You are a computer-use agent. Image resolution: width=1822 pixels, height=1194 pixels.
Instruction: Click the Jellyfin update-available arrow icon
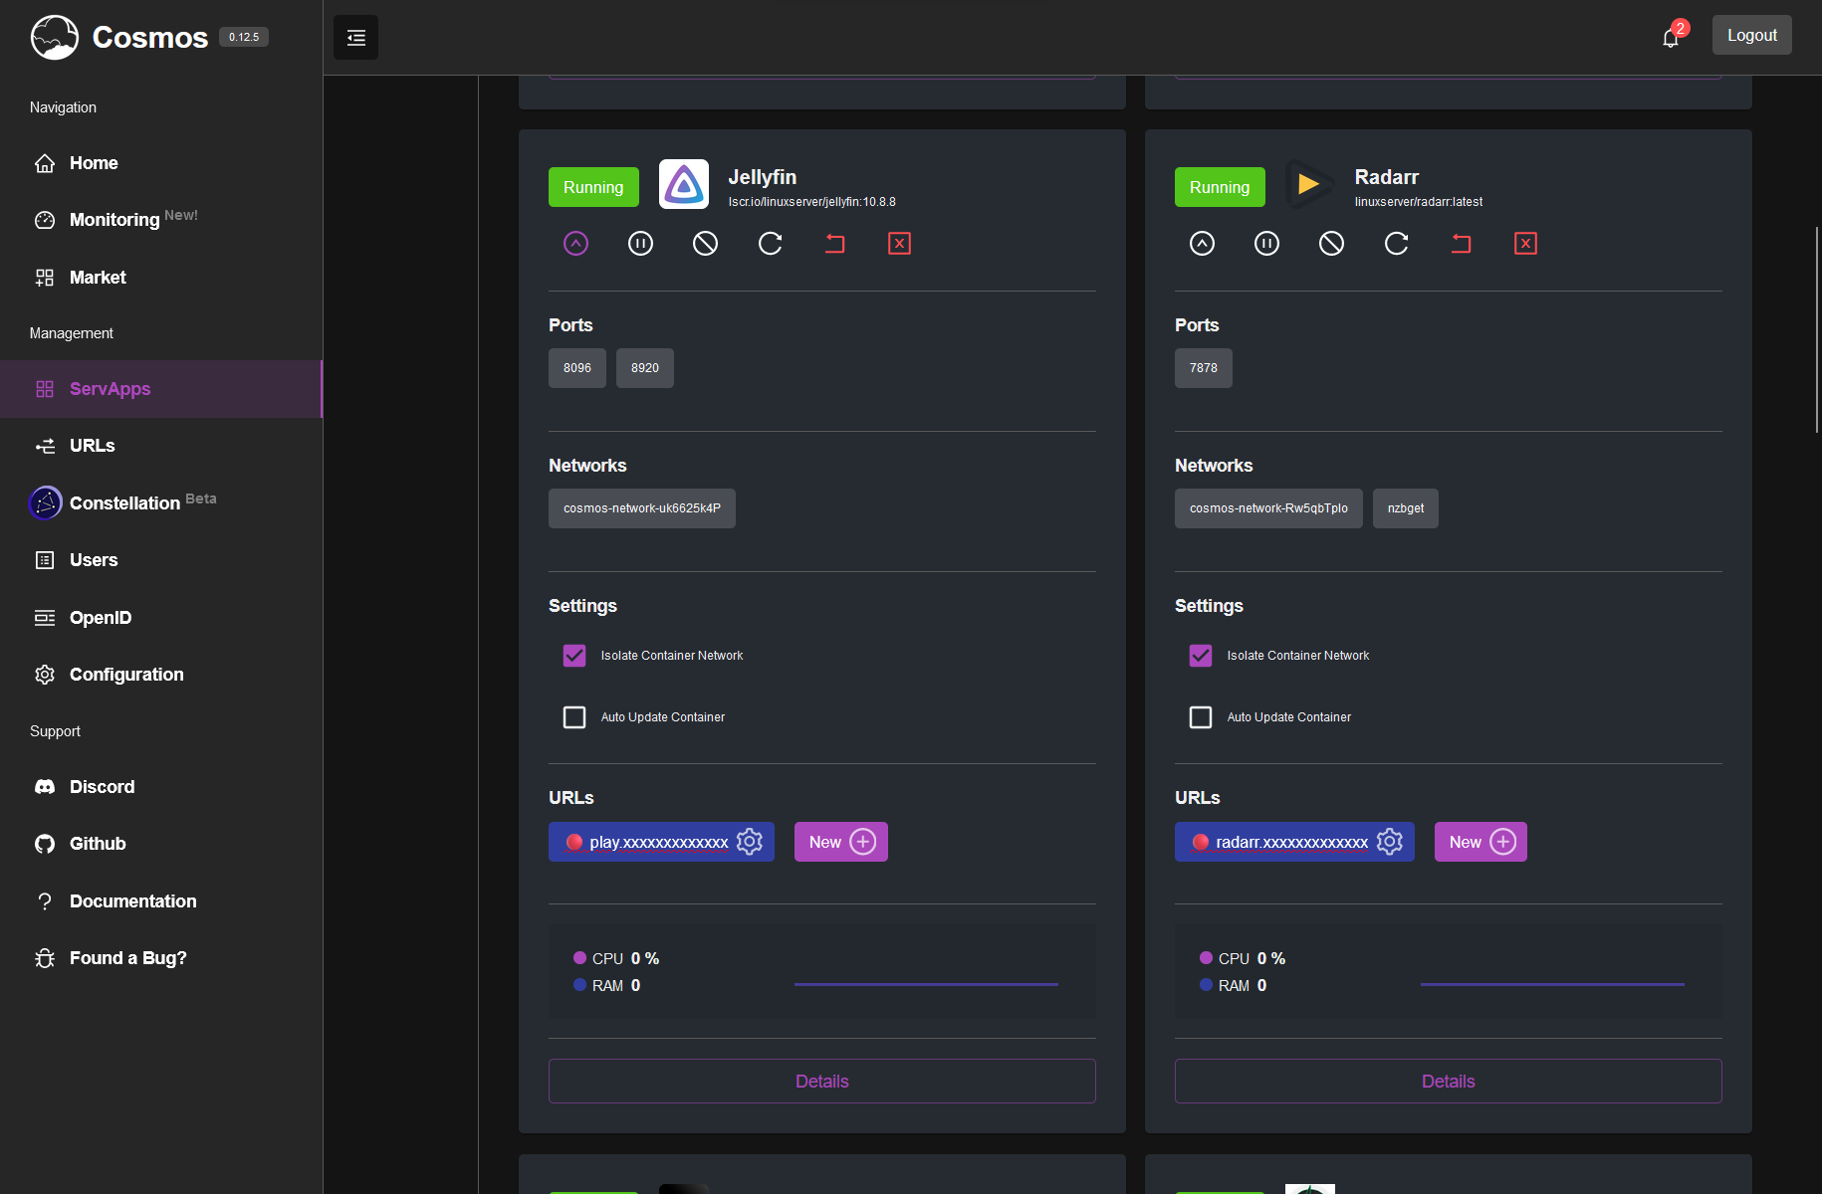[x=576, y=243]
